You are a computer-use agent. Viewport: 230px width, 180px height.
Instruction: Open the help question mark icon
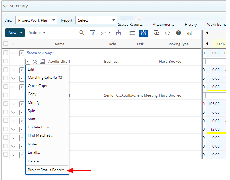[x=178, y=33]
